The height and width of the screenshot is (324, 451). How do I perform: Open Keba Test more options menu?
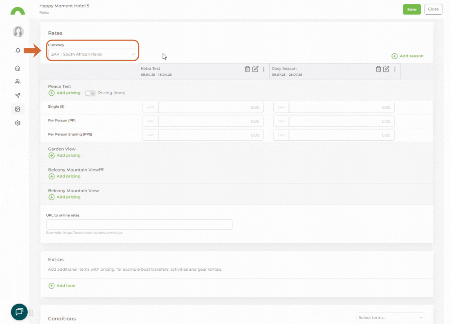(264, 69)
